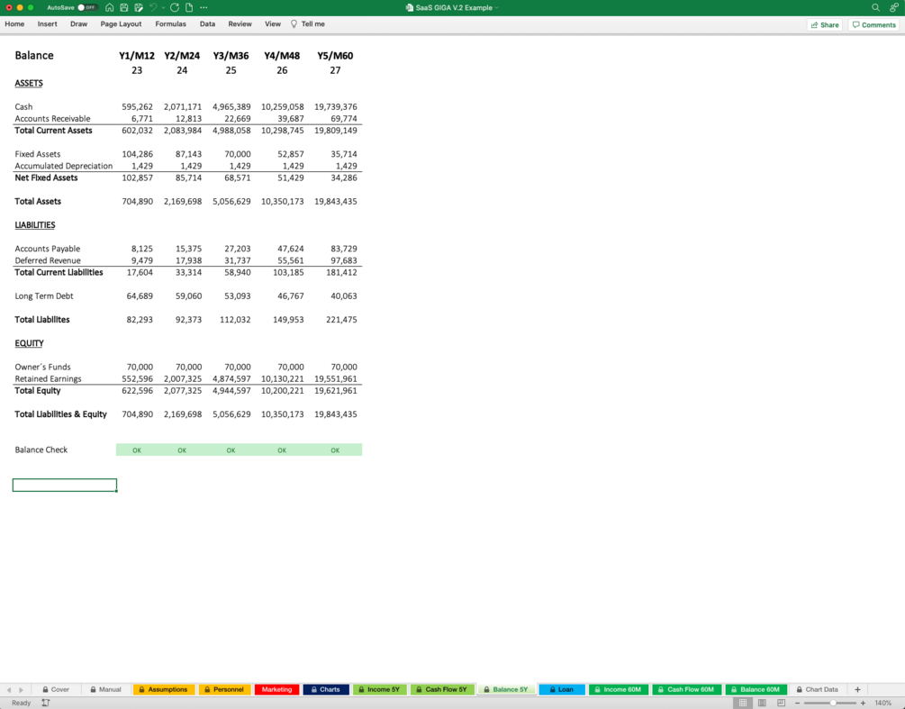Image resolution: width=905 pixels, height=709 pixels.
Task: Click the Redo circular arrow icon
Action: click(175, 7)
